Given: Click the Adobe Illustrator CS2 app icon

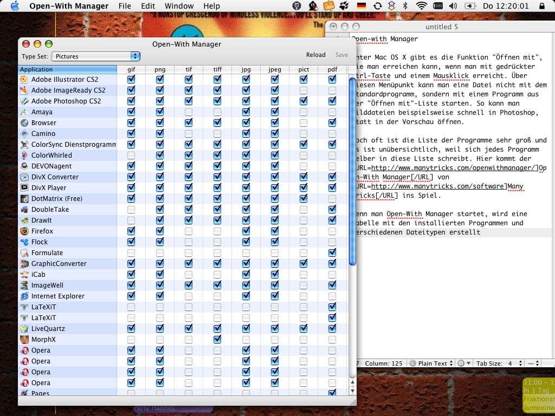Looking at the screenshot, I should coord(24,79).
